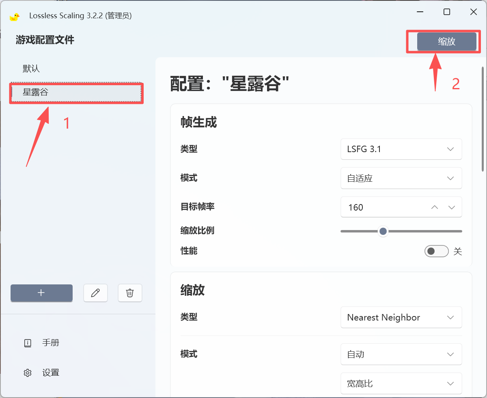This screenshot has width=487, height=398.
Task: Click the 帧生成 section heading
Action: tap(198, 123)
